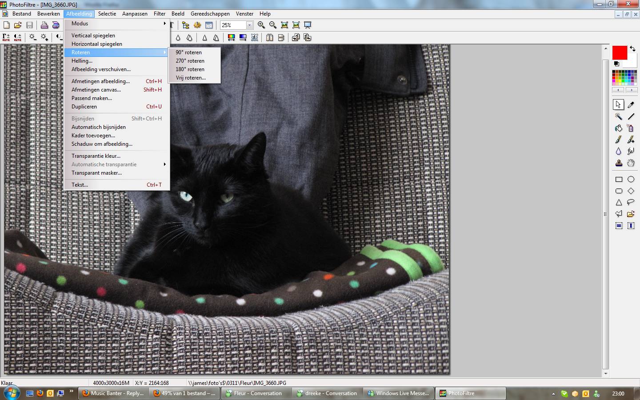This screenshot has height=400, width=640.
Task: Expand the Roteren submenu entry
Action: point(117,52)
